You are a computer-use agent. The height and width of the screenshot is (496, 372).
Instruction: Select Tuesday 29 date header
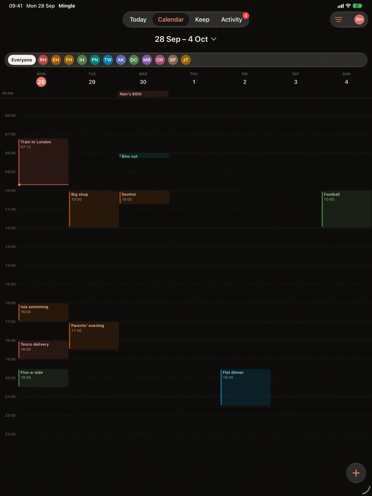click(92, 79)
